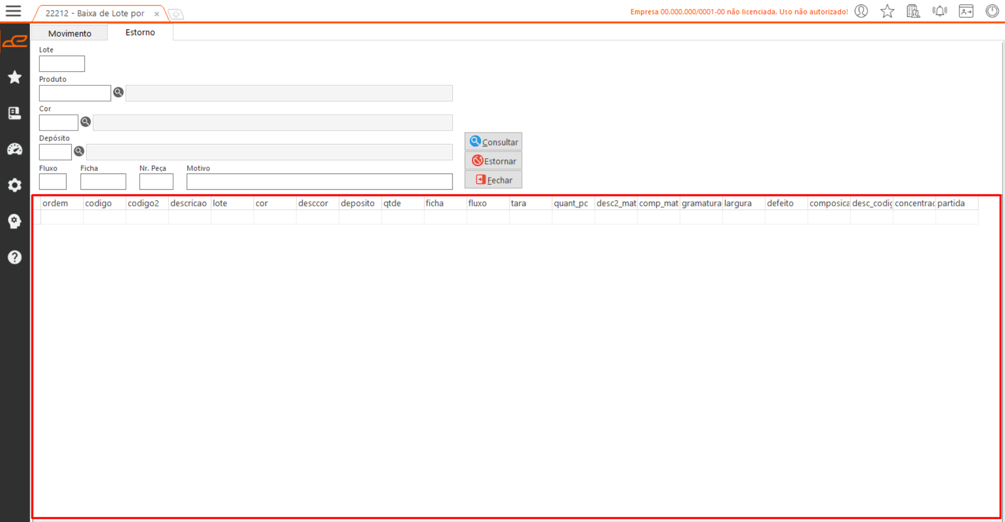Screen dimensions: 1005x522
Task: Open settings gear in the sidebar
Action: pyautogui.click(x=15, y=185)
